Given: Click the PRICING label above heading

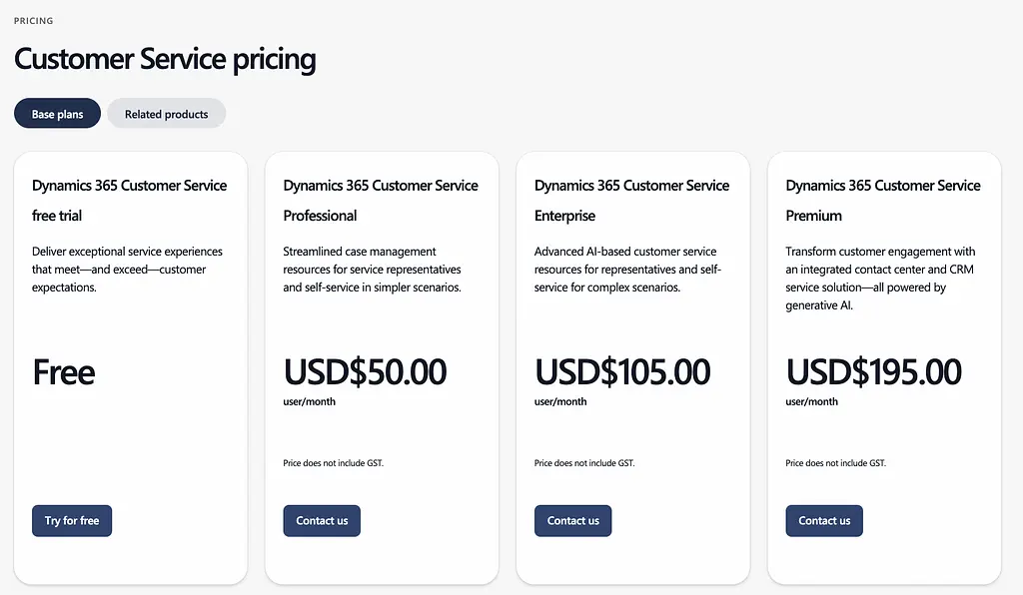Looking at the screenshot, I should click(x=34, y=21).
